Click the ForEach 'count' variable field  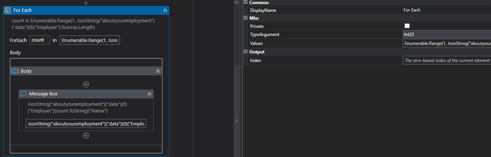pos(40,40)
